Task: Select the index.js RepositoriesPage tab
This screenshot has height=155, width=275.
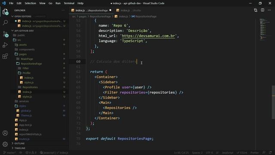Action: (x=92, y=10)
